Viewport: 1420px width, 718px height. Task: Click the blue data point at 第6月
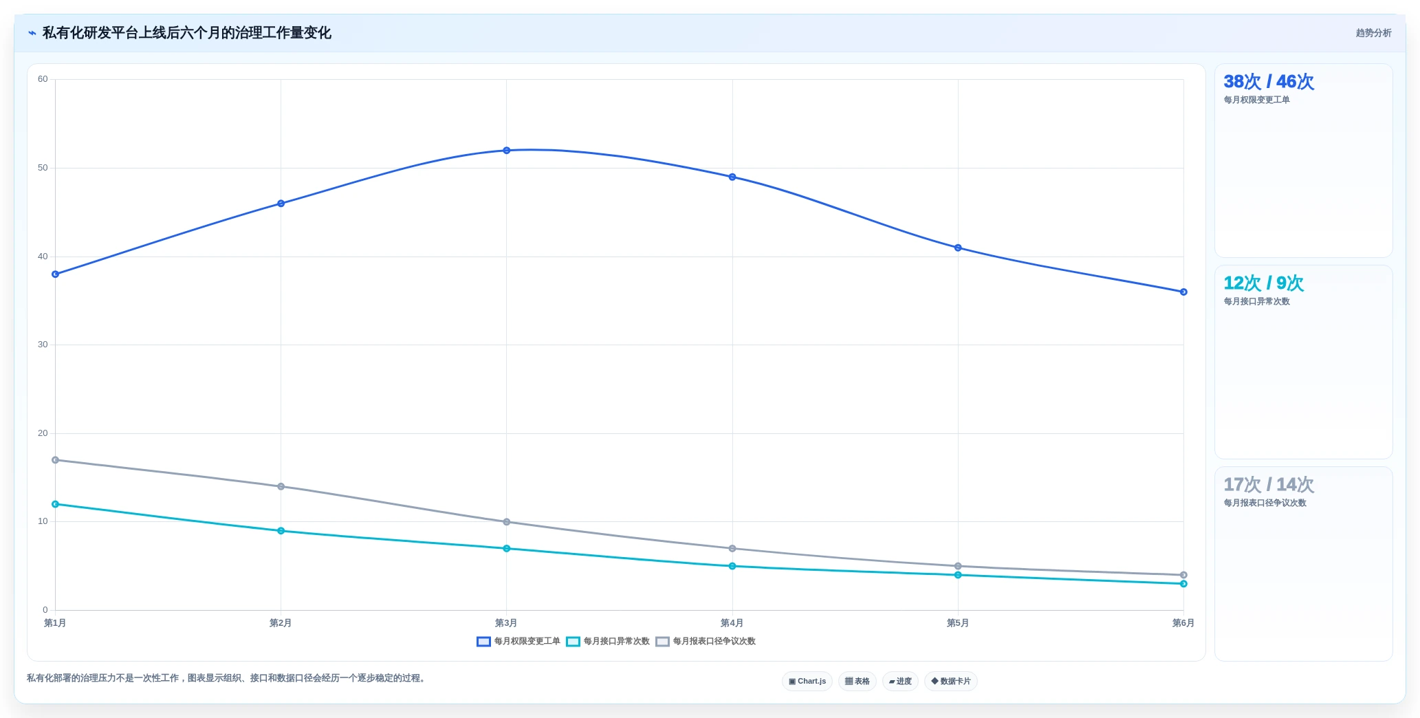(x=1183, y=292)
